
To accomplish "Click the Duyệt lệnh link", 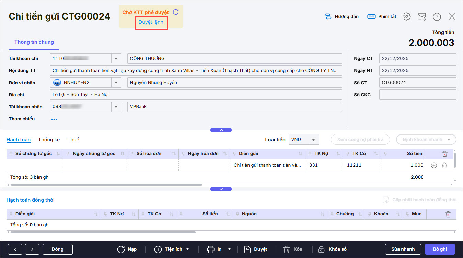I will coord(151,22).
